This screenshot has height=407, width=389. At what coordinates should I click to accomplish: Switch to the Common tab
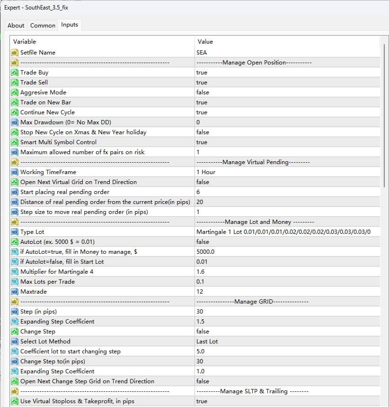pyautogui.click(x=43, y=25)
